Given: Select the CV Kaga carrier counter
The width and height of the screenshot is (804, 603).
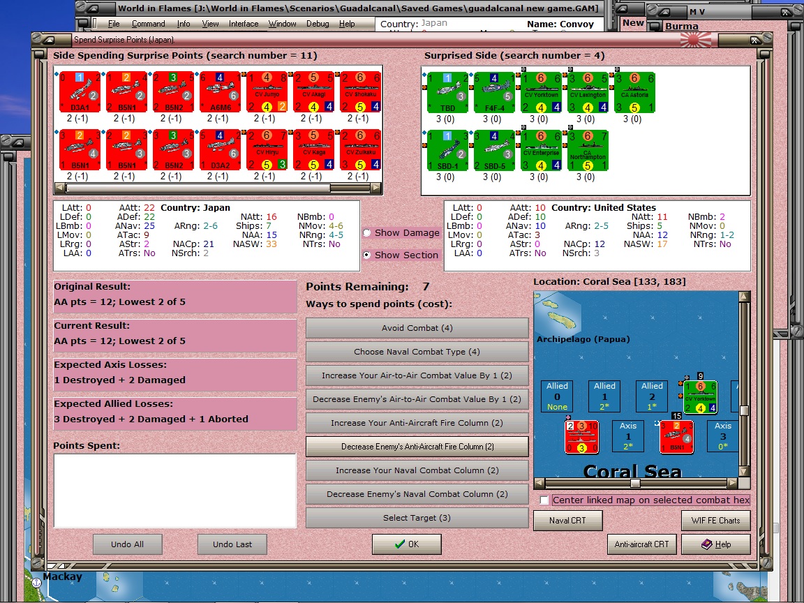Looking at the screenshot, I should coord(314,150).
